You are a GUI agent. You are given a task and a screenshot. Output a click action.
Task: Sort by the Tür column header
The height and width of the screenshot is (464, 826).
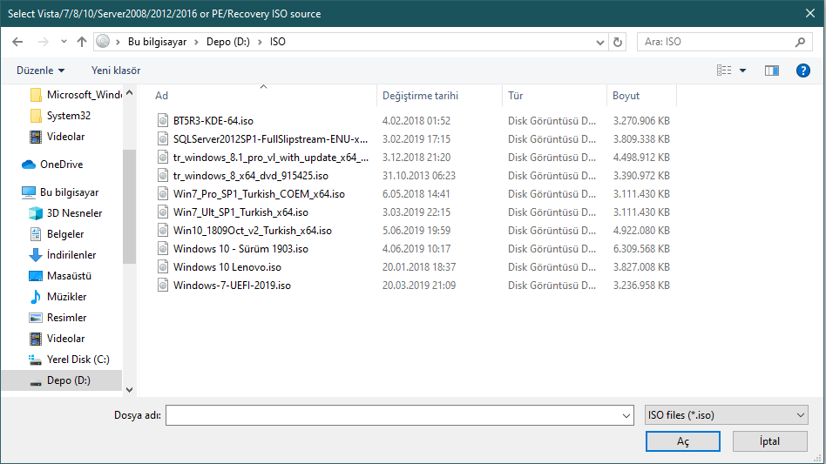coord(554,95)
